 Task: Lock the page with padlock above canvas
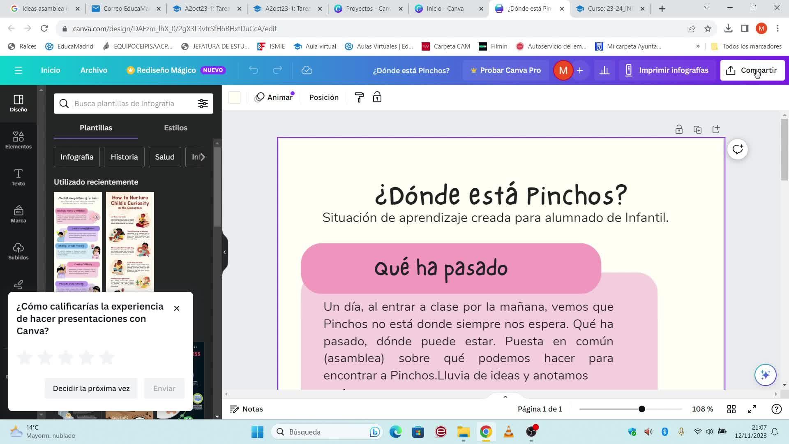coord(679,129)
